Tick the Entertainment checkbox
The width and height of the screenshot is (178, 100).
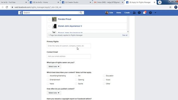pyautogui.click(x=48, y=80)
